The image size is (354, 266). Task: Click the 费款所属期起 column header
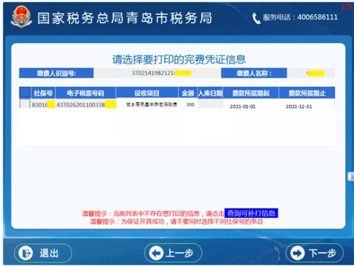click(x=251, y=92)
